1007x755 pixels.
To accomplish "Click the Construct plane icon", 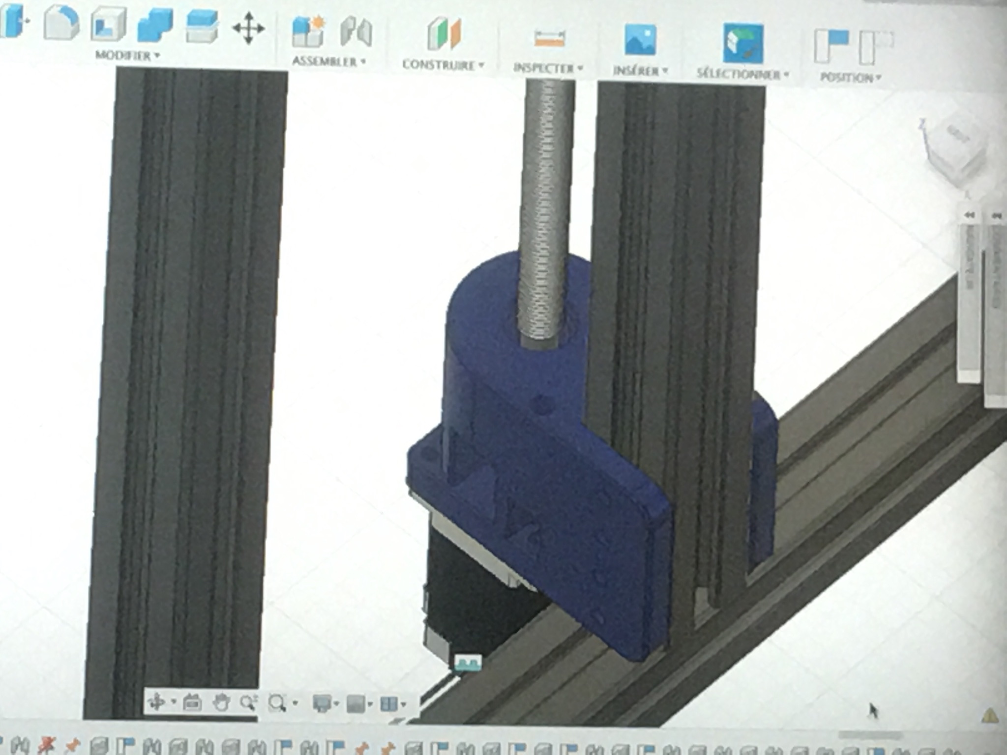I will [x=444, y=34].
